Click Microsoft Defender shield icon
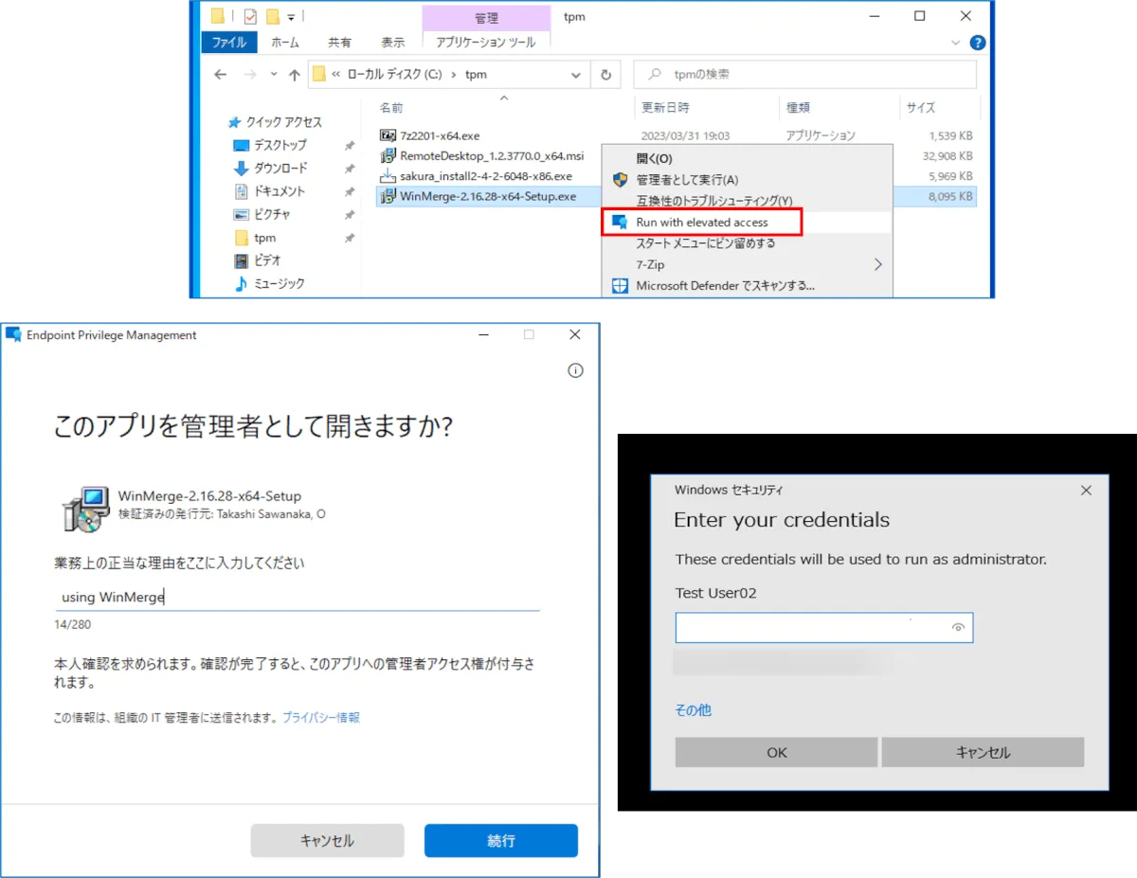 click(621, 285)
